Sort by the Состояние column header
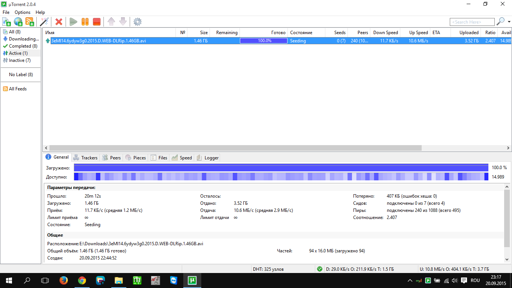 [x=306, y=33]
